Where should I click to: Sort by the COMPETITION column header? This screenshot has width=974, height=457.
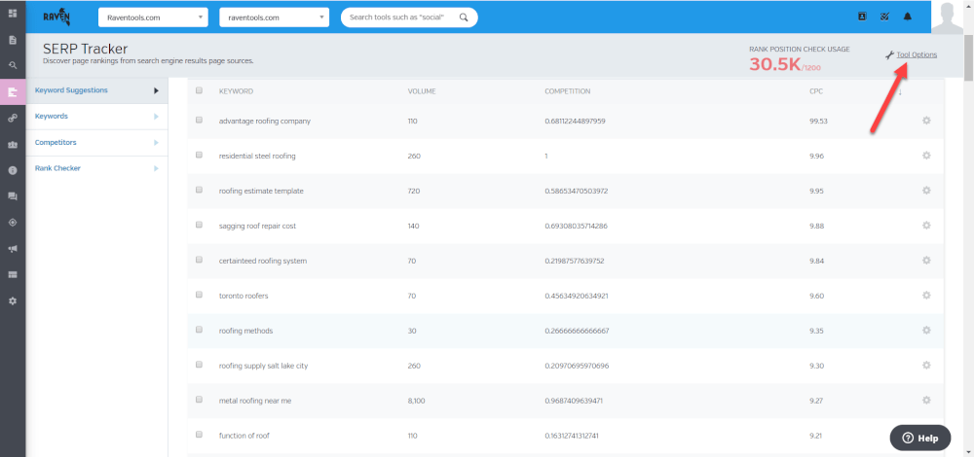tap(568, 91)
